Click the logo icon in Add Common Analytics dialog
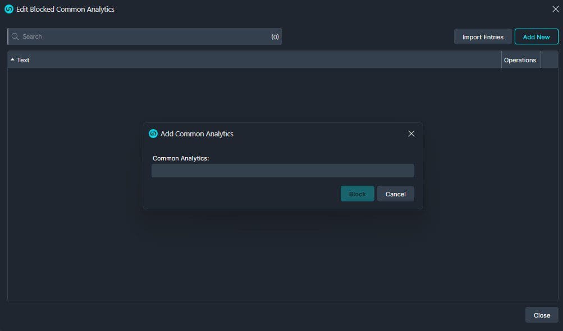This screenshot has width=563, height=331. point(153,134)
